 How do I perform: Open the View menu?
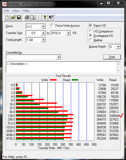click(x=16, y=11)
